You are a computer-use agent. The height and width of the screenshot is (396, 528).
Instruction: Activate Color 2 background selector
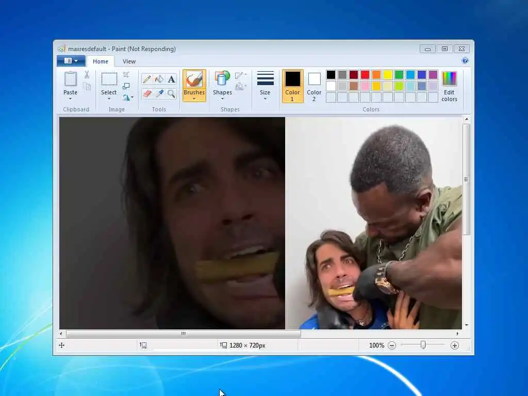314,86
